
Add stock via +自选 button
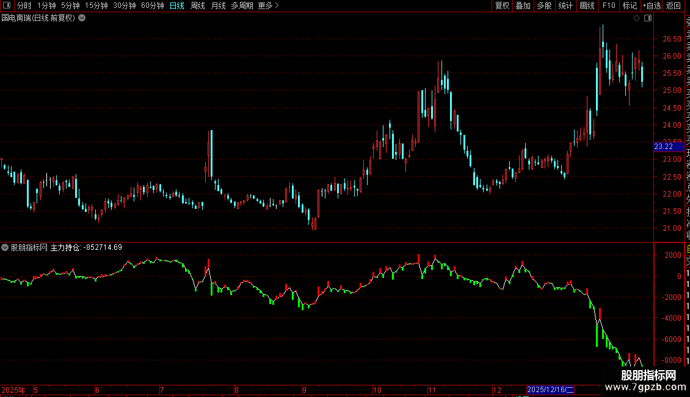tap(652, 5)
